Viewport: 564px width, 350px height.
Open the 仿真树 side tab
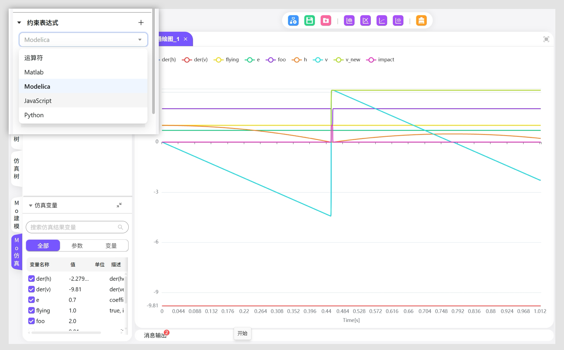coord(16,169)
